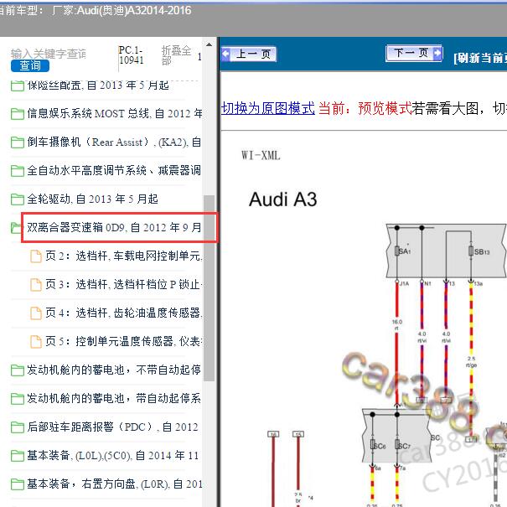507x507 pixels.
Task: Click the WI-XML label above diagram
Action: tap(261, 156)
